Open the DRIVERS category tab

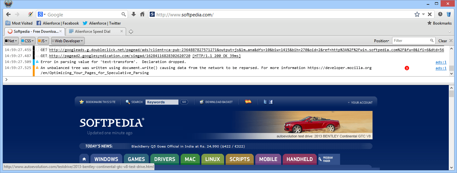165,159
